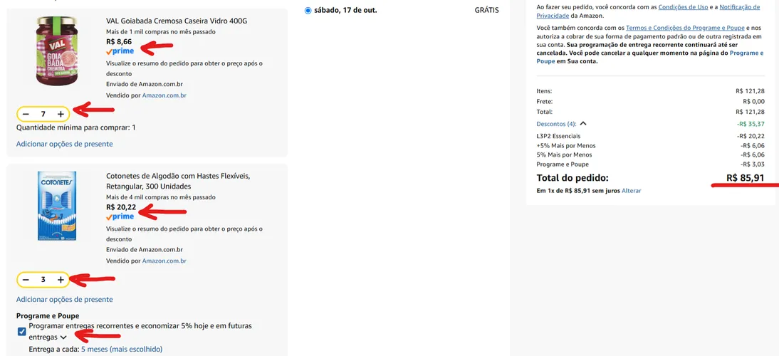The image size is (779, 356).
Task: Open delivery frequency 5 meses (mais escolhido)
Action: [x=122, y=349]
